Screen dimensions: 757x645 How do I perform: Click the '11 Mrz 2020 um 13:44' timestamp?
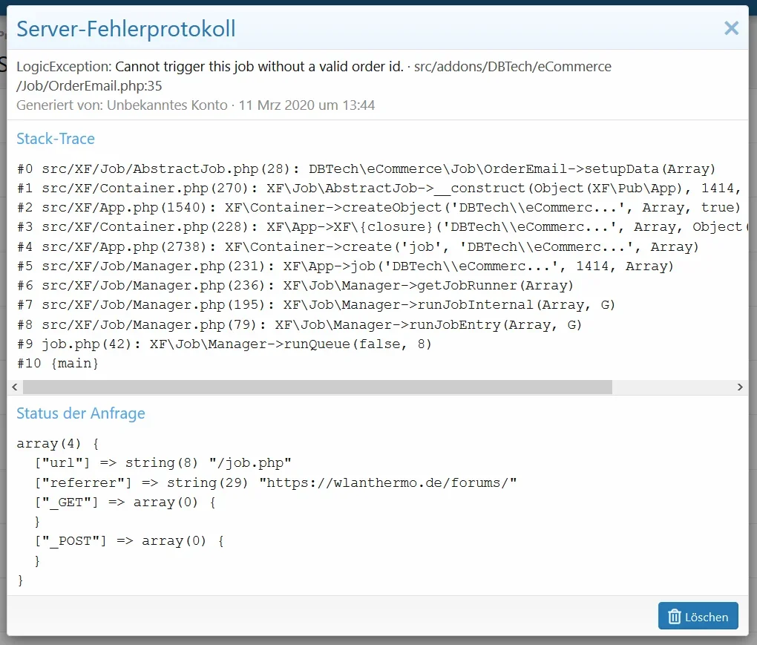coord(307,105)
